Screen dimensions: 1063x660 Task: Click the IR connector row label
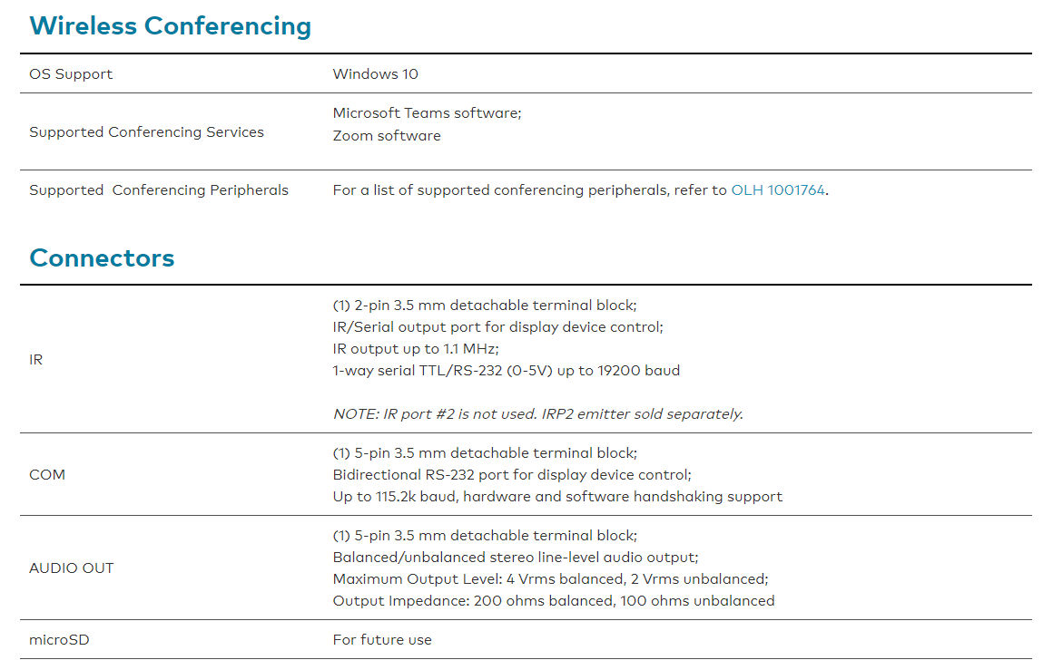(36, 360)
